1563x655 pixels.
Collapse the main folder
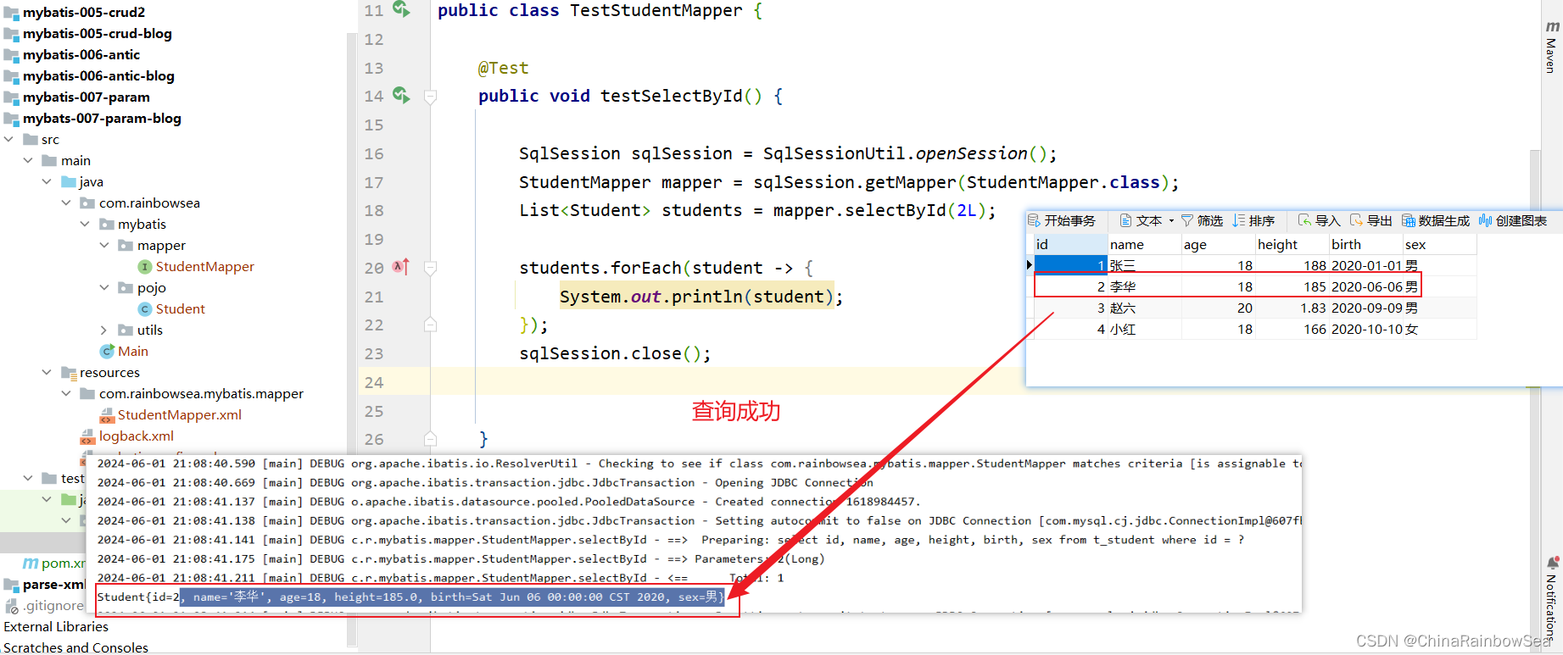28,160
